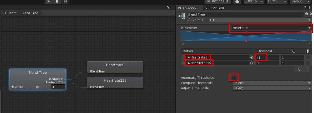Enable Automate Thresholds checkbox

click(235, 77)
